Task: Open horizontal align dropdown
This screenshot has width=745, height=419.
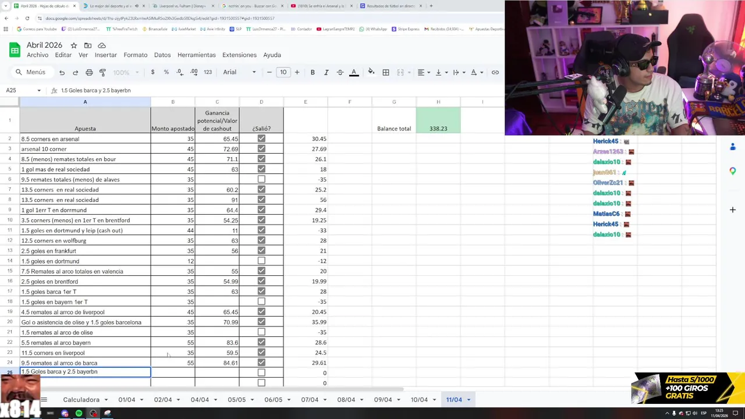Action: pyautogui.click(x=424, y=72)
